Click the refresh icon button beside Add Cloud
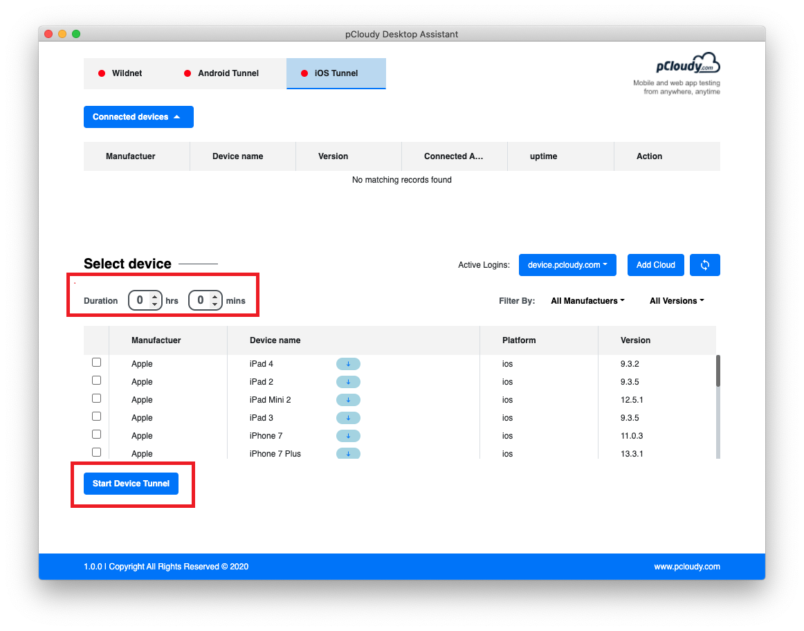Screen dimensions: 804x631 point(704,265)
